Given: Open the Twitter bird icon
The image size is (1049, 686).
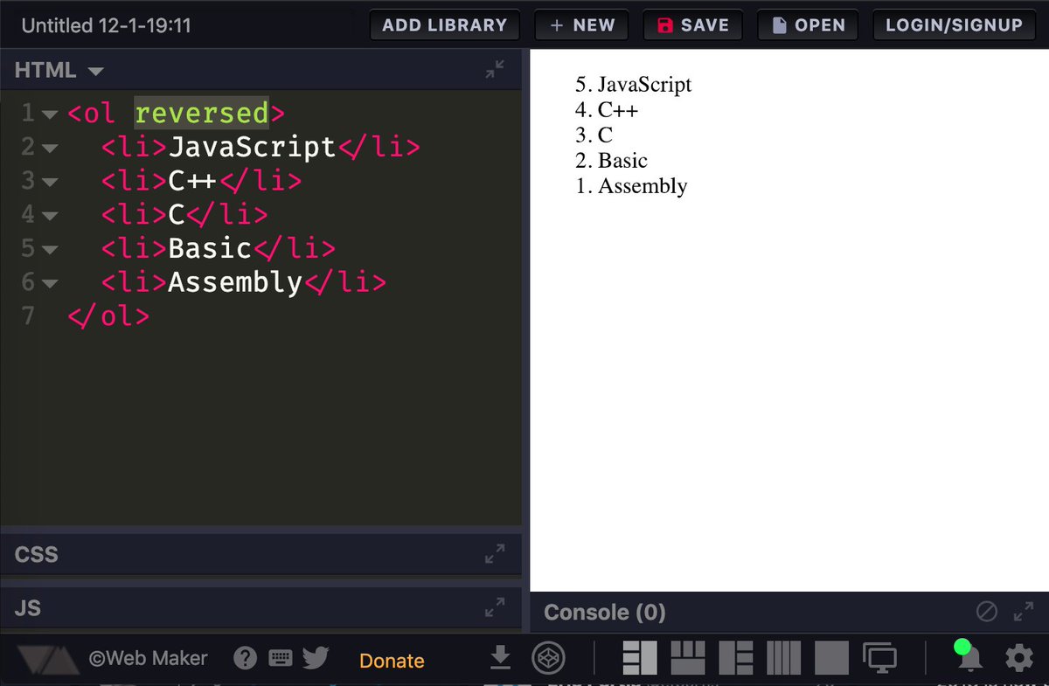Looking at the screenshot, I should pos(316,658).
